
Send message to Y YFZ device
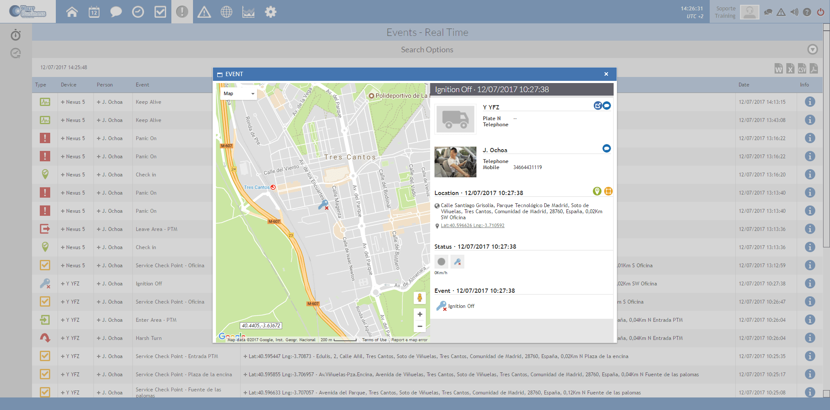point(607,106)
